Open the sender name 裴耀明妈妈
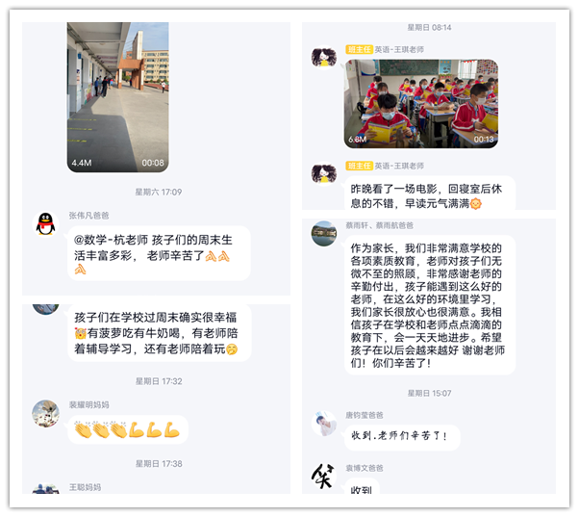 coord(88,404)
